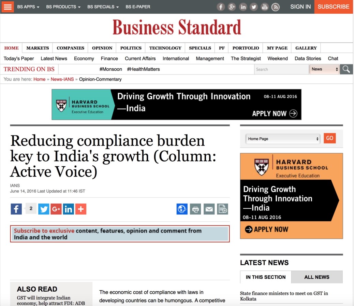
Task: Expand the BS SPECIALS dropdown
Action: (103, 7)
